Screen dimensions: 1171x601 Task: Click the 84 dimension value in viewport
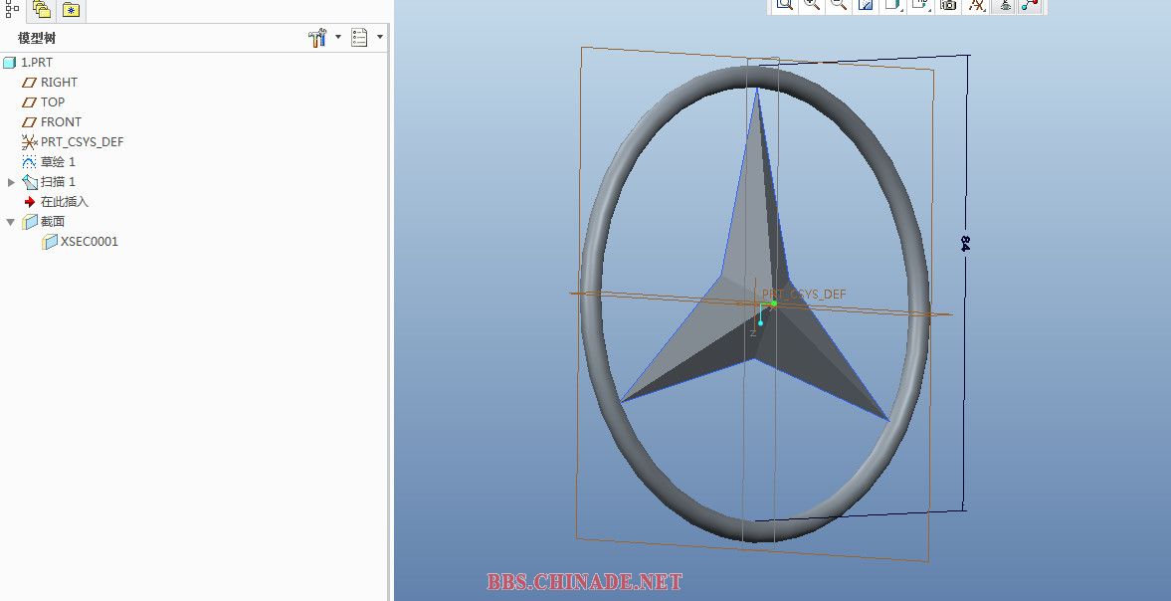coord(964,243)
